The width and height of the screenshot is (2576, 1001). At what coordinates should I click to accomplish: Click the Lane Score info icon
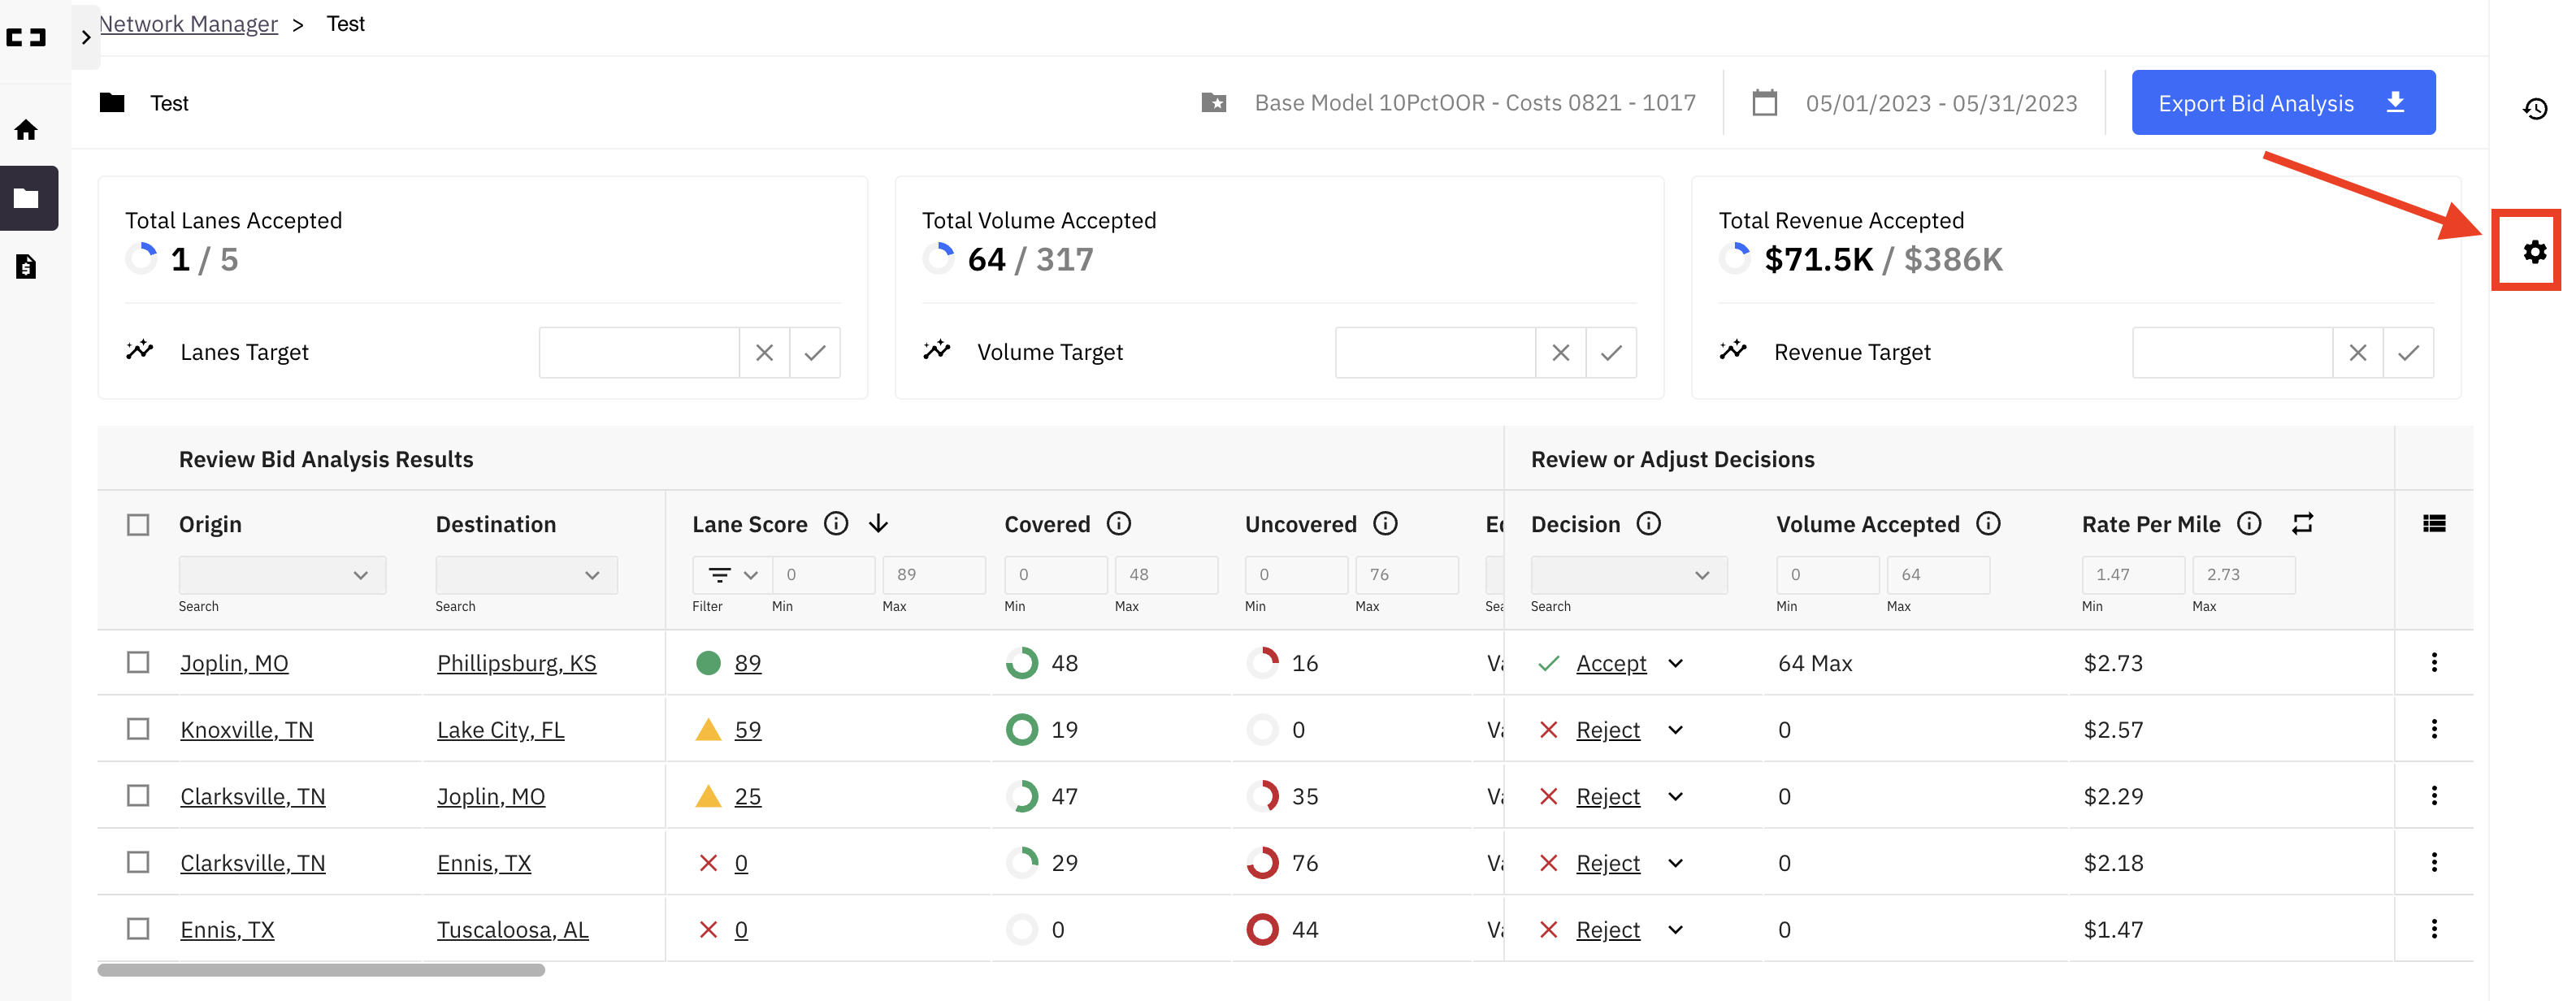click(x=836, y=523)
